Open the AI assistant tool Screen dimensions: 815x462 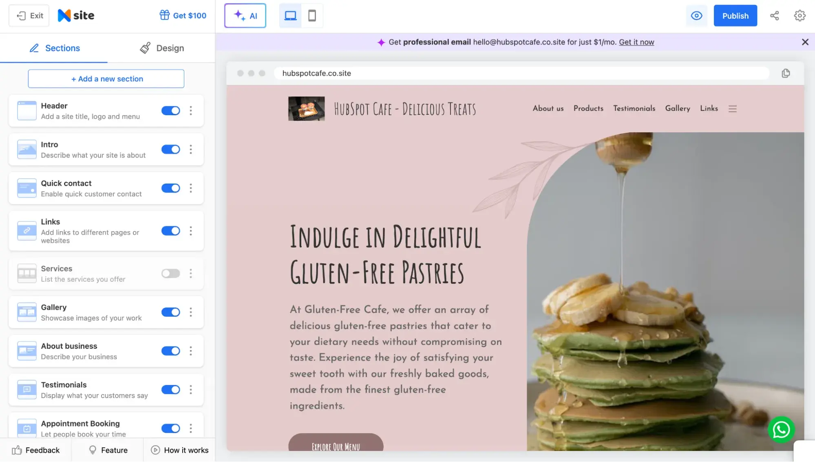pos(245,15)
